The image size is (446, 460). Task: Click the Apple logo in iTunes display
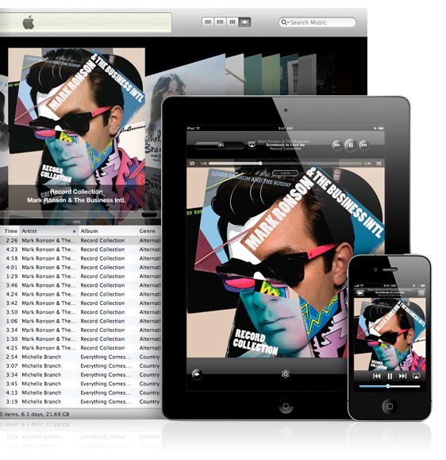click(x=29, y=22)
